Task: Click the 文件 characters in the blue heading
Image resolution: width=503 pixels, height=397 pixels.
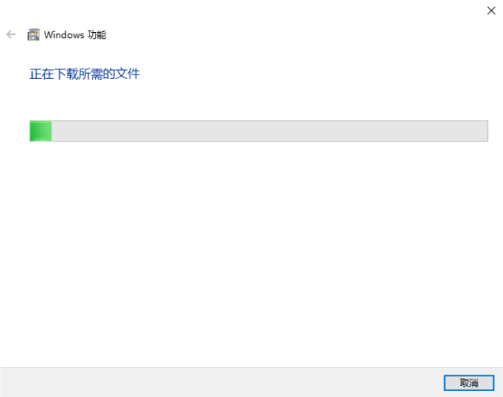Action: tap(128, 74)
